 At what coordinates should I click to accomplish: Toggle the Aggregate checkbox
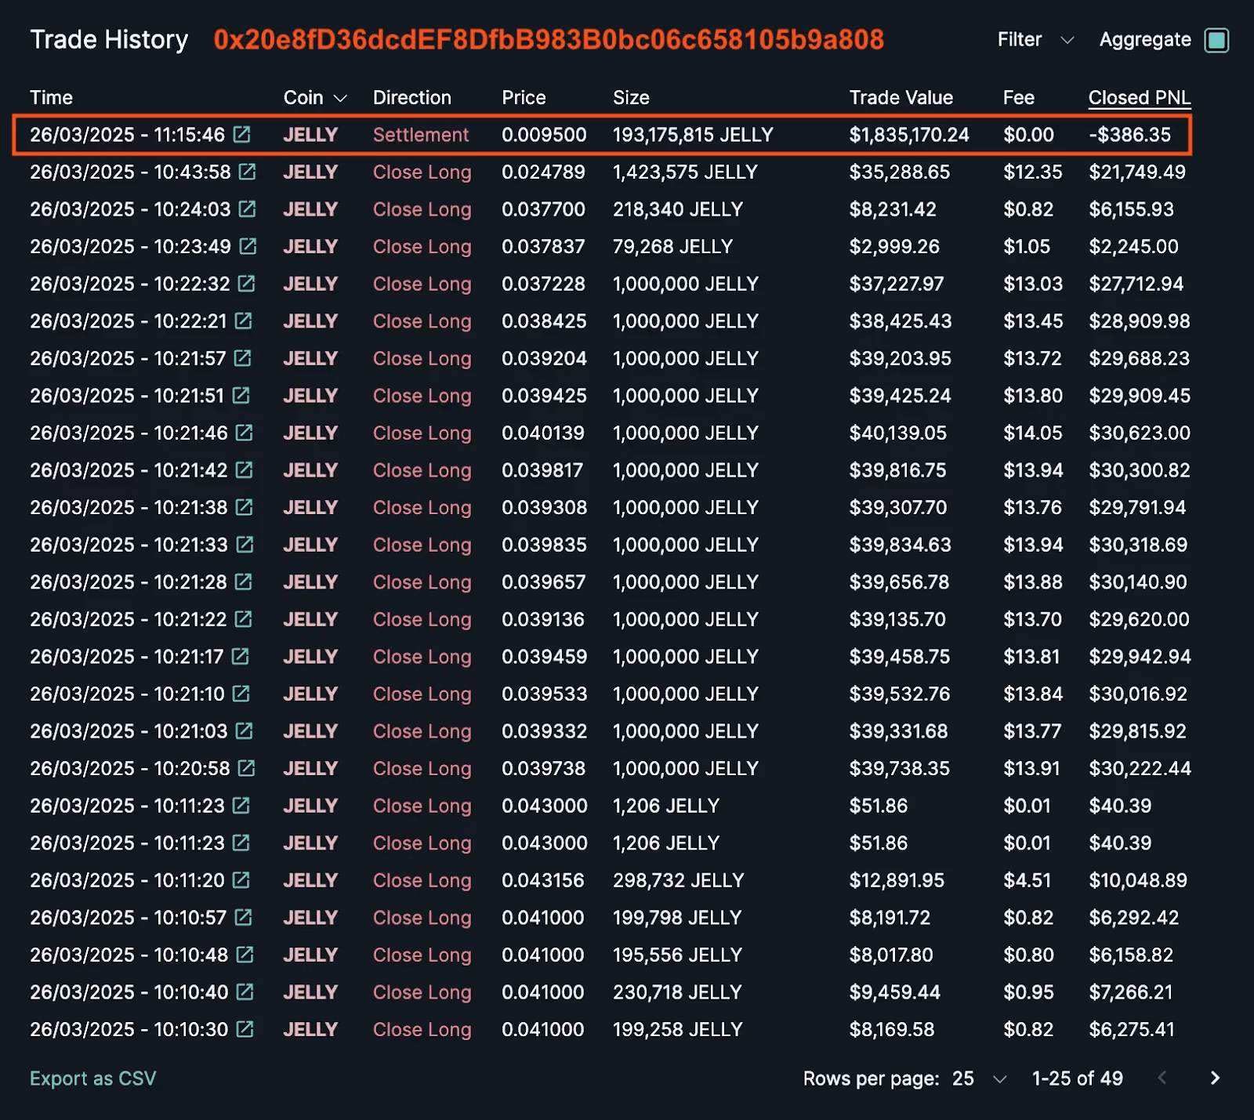(x=1217, y=40)
